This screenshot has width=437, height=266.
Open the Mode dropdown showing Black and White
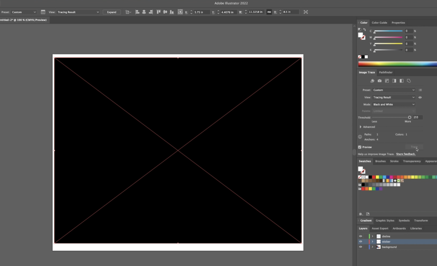click(394, 105)
